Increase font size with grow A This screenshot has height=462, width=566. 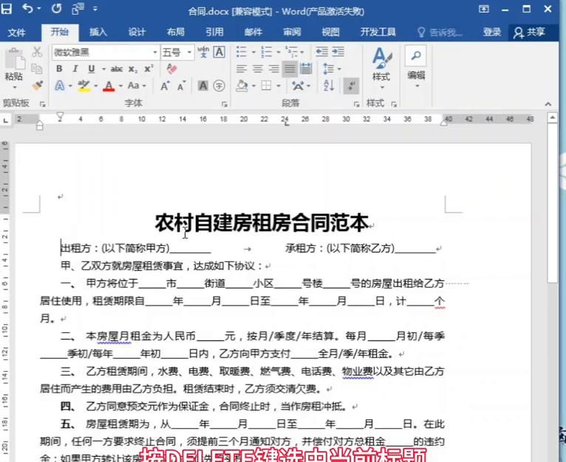point(165,86)
